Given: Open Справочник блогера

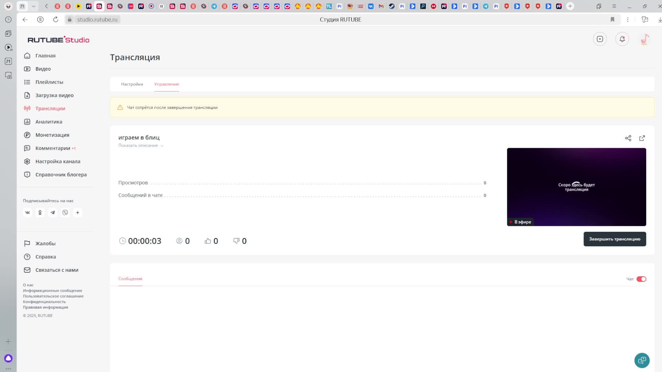Looking at the screenshot, I should click(x=61, y=175).
